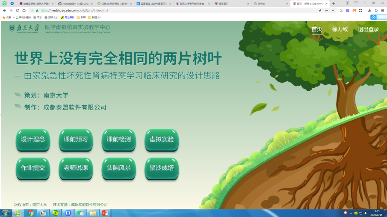Viewport: 387px width, 217px height.
Task: Click the browser back arrow
Action: 5,10
